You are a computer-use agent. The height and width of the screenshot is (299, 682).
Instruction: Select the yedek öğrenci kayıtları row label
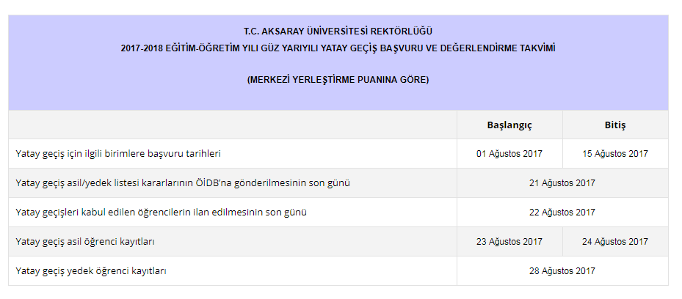(91, 271)
